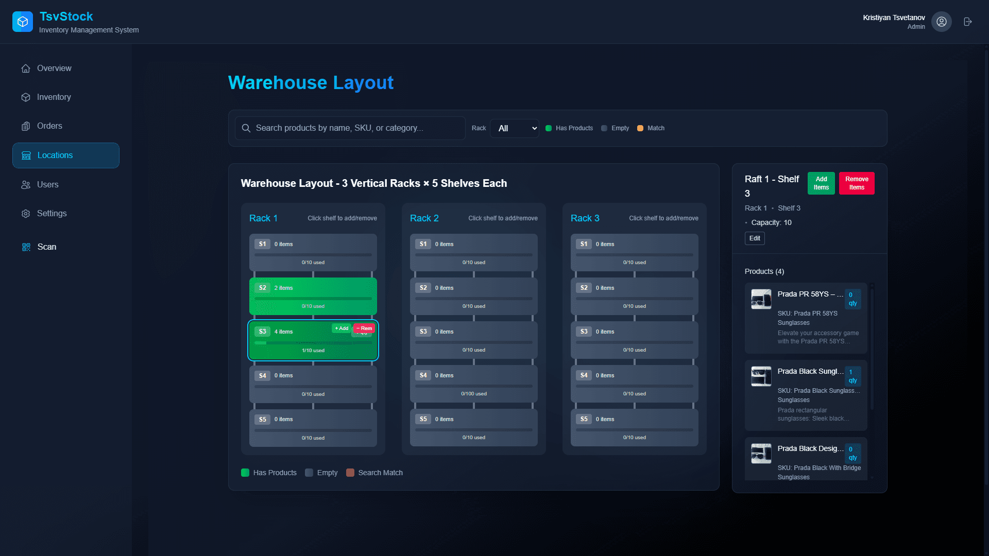Open the user profile avatar icon
Screen dimensions: 989x556
[941, 22]
